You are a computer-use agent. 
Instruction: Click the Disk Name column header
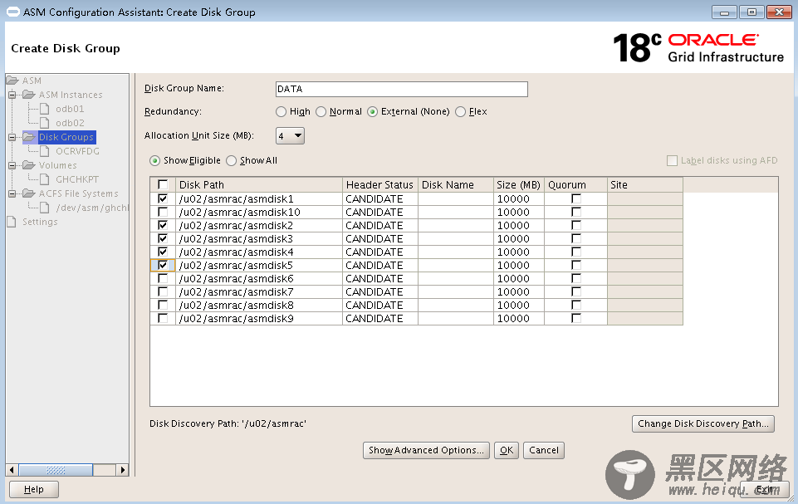click(456, 184)
